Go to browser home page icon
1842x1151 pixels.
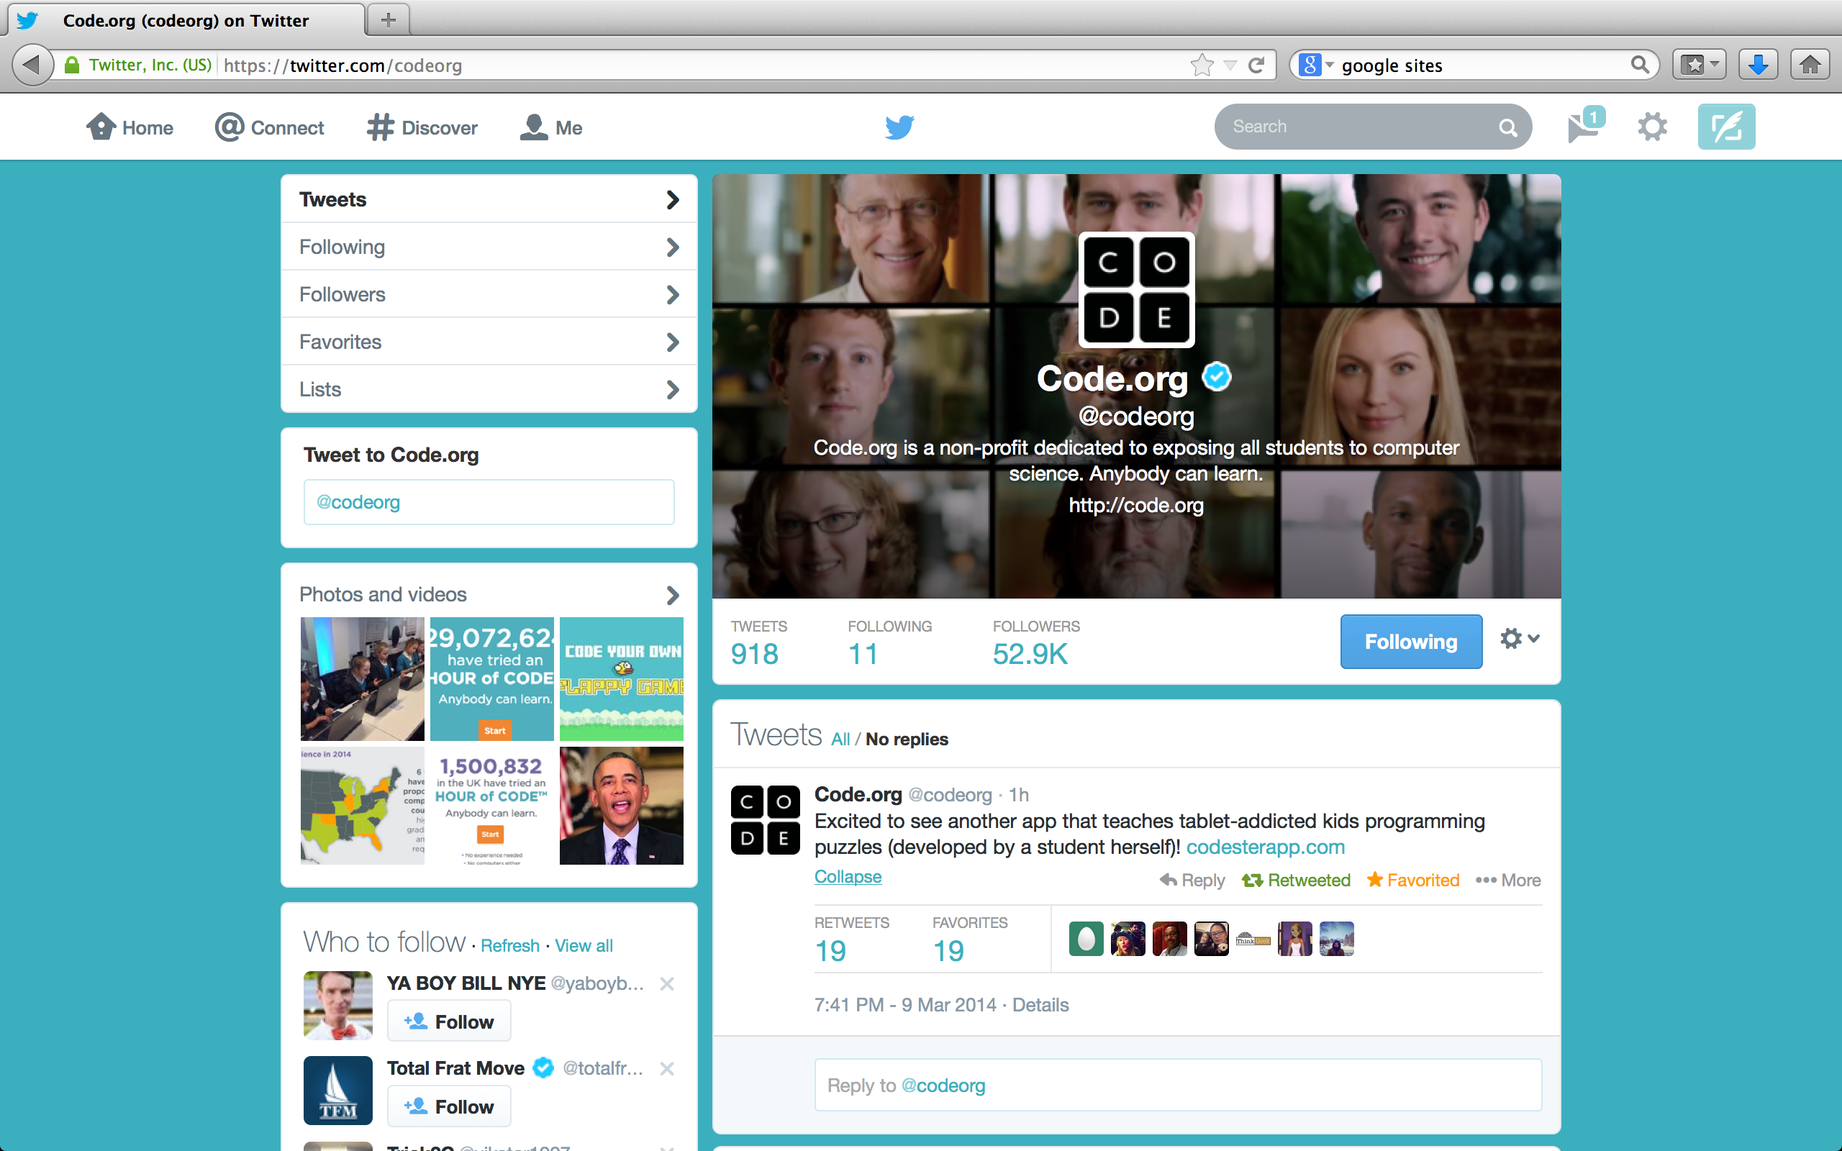(1810, 65)
